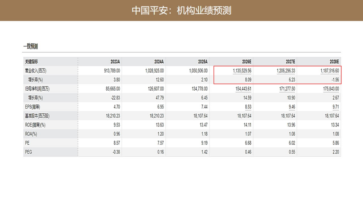This screenshot has height=204, width=363.
Task: Click the revenue value 913,789.00
Action: click(112, 71)
